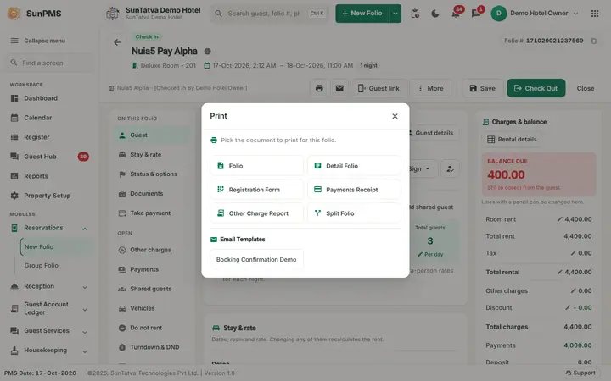
Task: Open the apps grid icon
Action: click(595, 14)
